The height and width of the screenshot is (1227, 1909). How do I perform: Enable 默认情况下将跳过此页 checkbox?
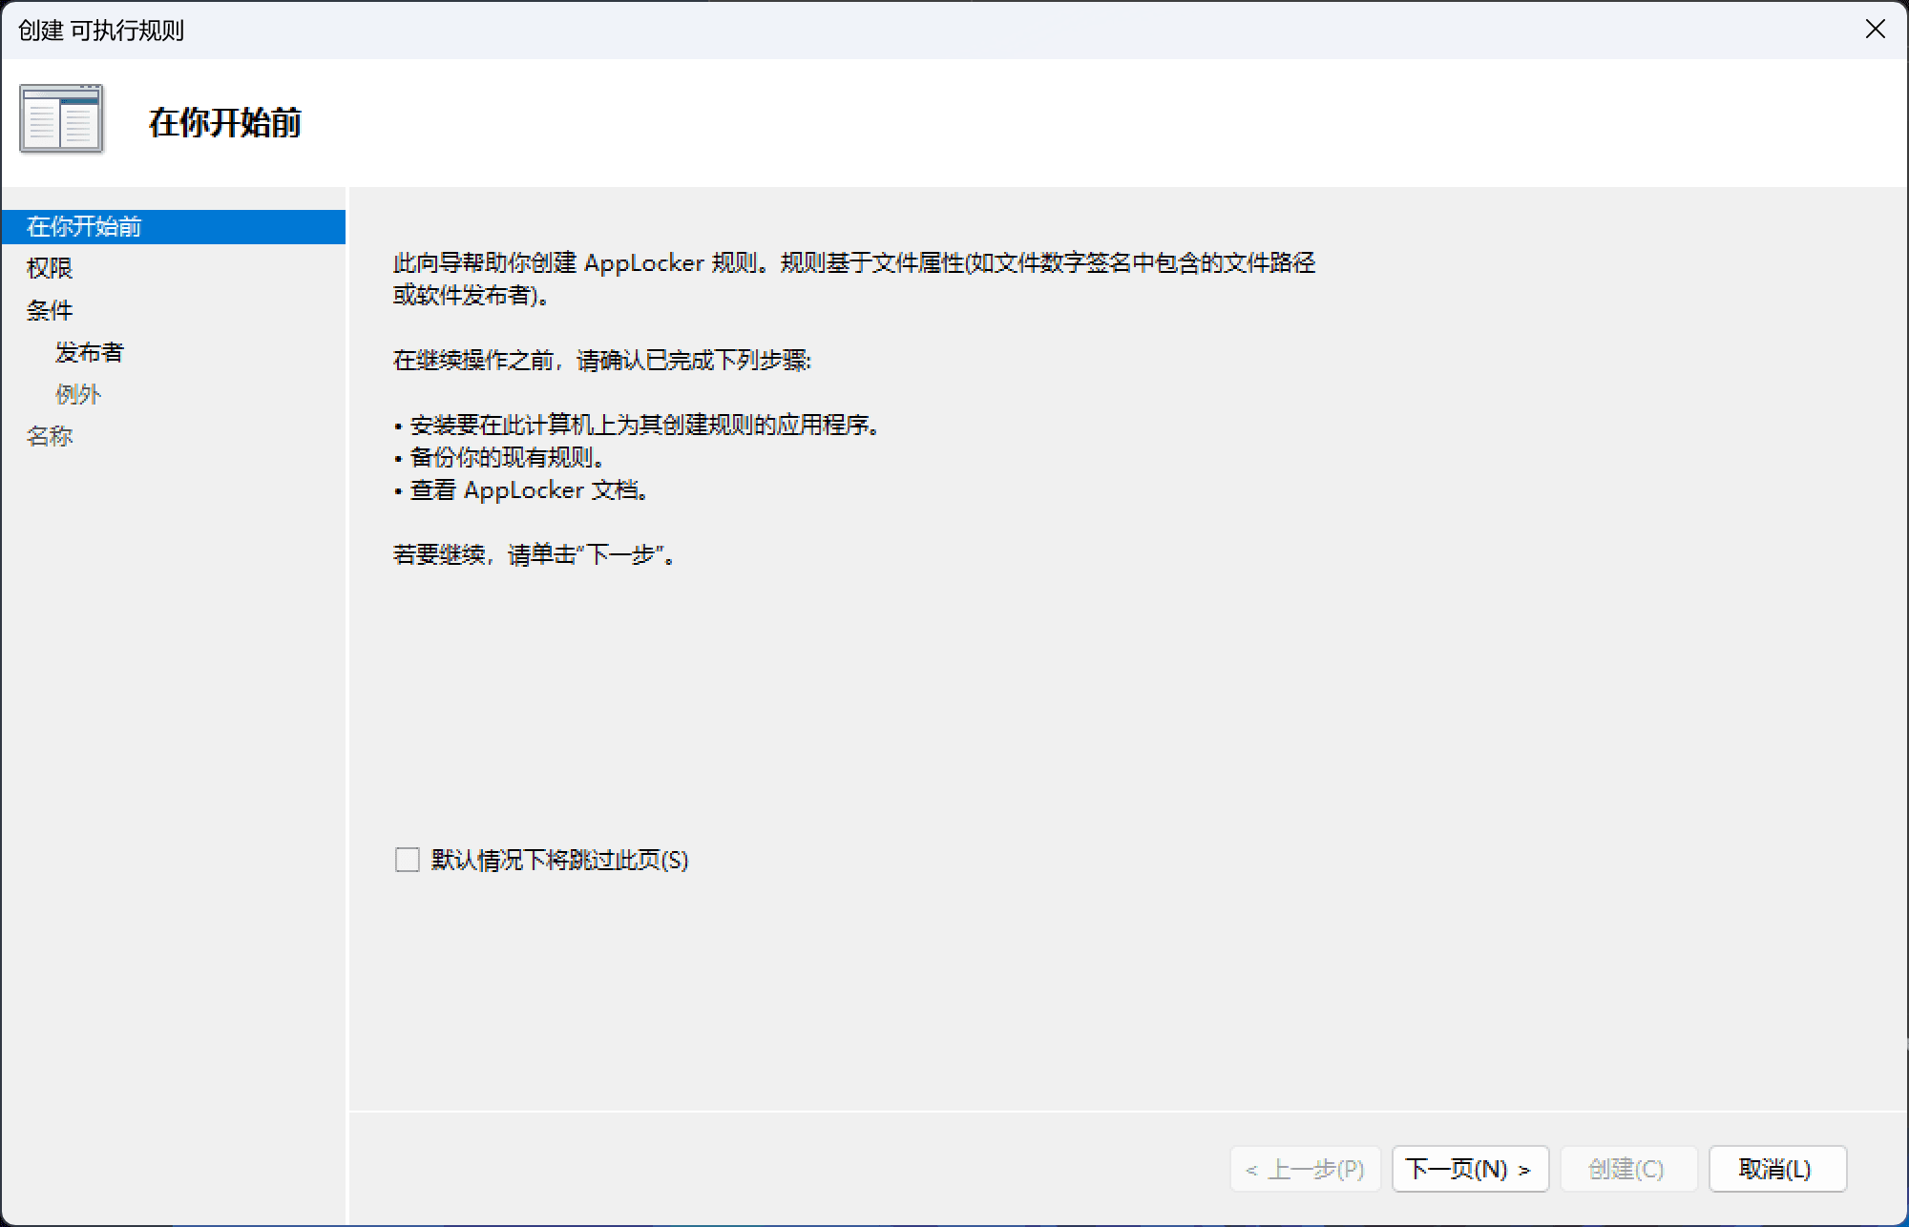[x=408, y=860]
